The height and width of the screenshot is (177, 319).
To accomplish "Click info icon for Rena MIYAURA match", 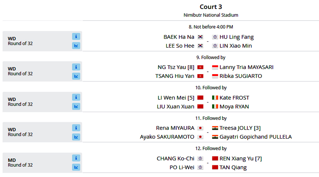I will point(76,128).
